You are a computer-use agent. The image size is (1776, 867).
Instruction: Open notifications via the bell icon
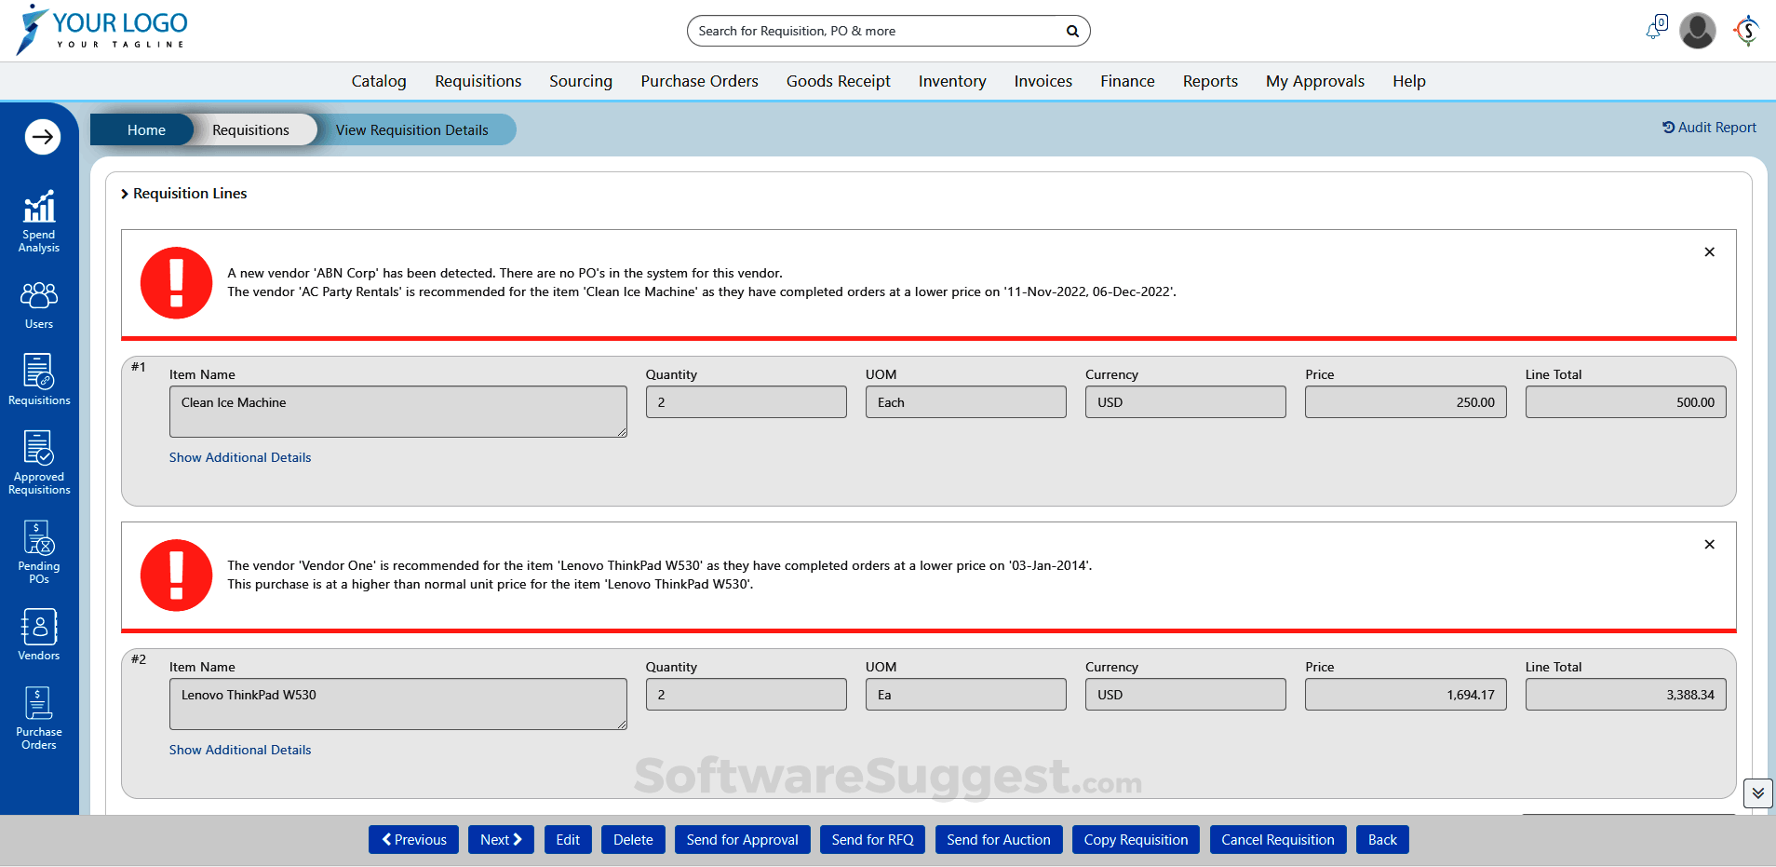point(1654,29)
